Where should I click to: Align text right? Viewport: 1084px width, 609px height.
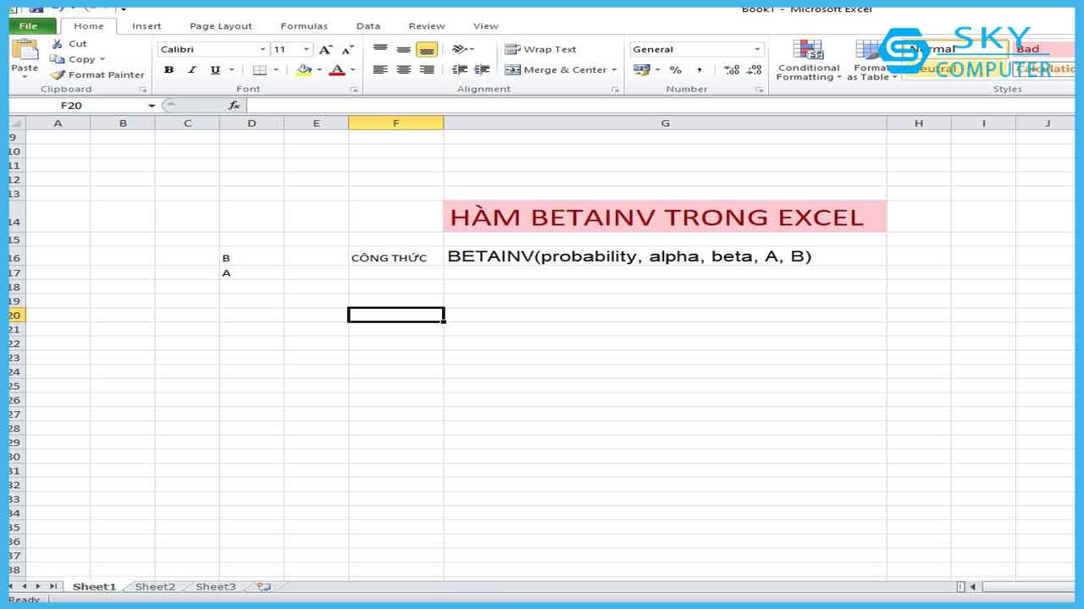[427, 70]
